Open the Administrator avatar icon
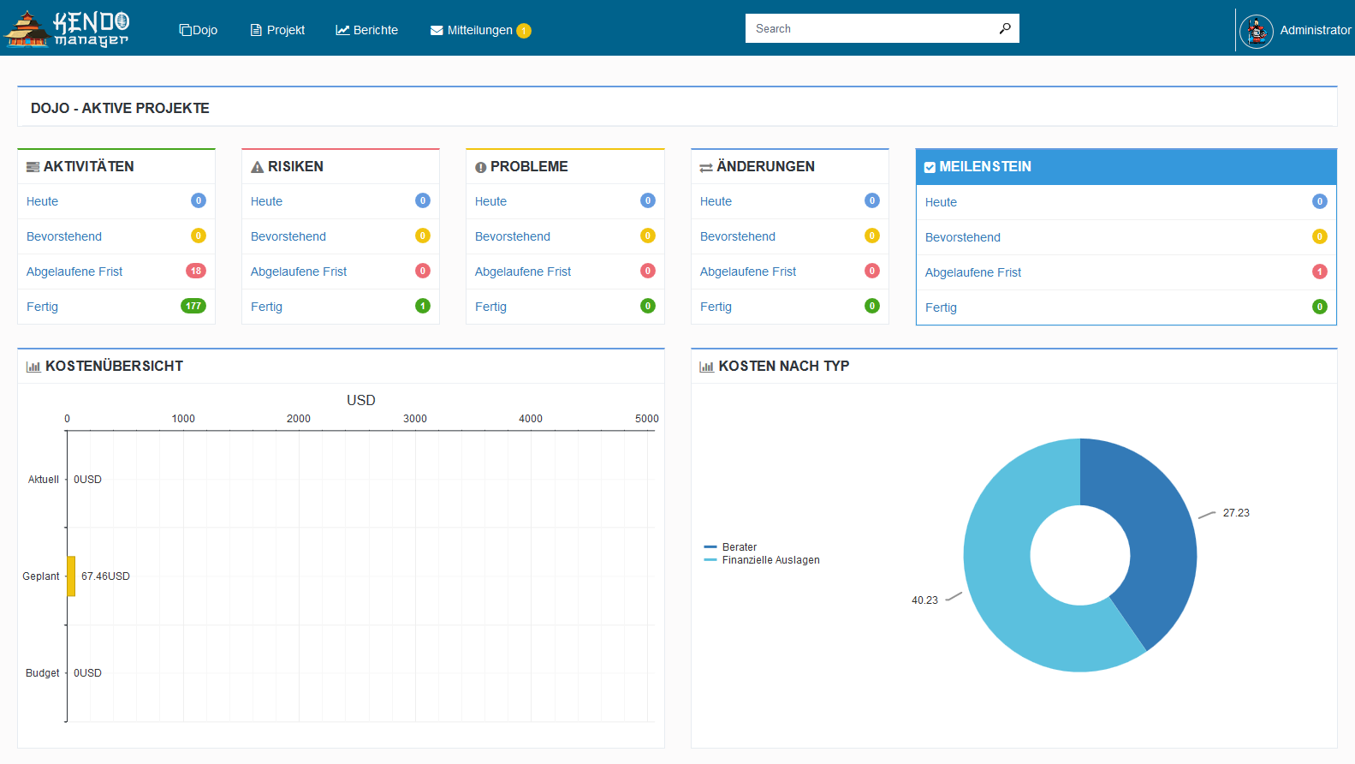 pos(1256,31)
